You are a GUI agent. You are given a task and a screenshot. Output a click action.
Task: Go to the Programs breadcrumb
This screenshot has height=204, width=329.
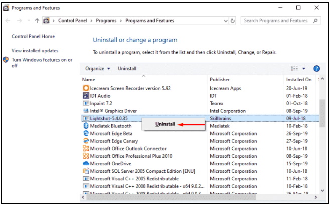[x=106, y=21]
